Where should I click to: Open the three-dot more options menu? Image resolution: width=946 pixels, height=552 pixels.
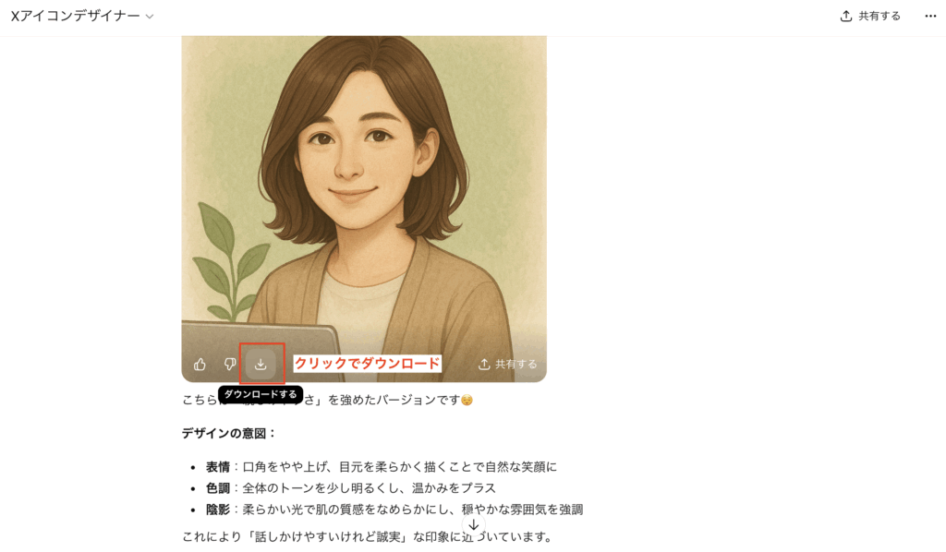tap(930, 17)
